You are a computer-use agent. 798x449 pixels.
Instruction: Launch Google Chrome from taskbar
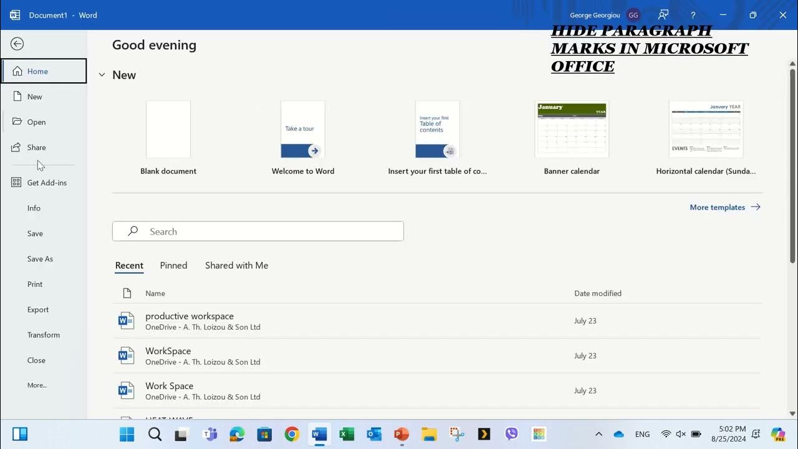tap(292, 434)
